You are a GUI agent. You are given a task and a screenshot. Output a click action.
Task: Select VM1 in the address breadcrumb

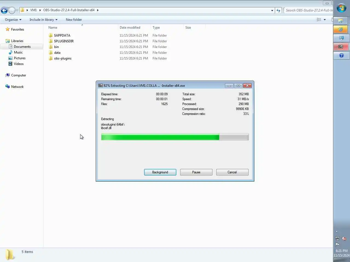click(x=33, y=10)
